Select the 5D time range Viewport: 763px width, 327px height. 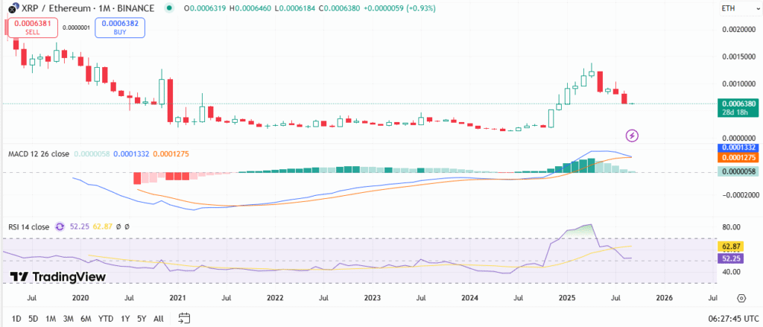tap(33, 318)
